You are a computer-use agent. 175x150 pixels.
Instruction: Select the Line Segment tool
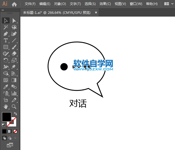[x=14, y=40]
